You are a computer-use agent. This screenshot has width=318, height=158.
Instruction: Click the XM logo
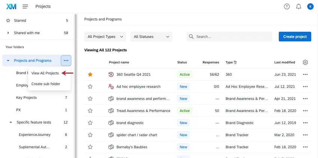[11, 6]
